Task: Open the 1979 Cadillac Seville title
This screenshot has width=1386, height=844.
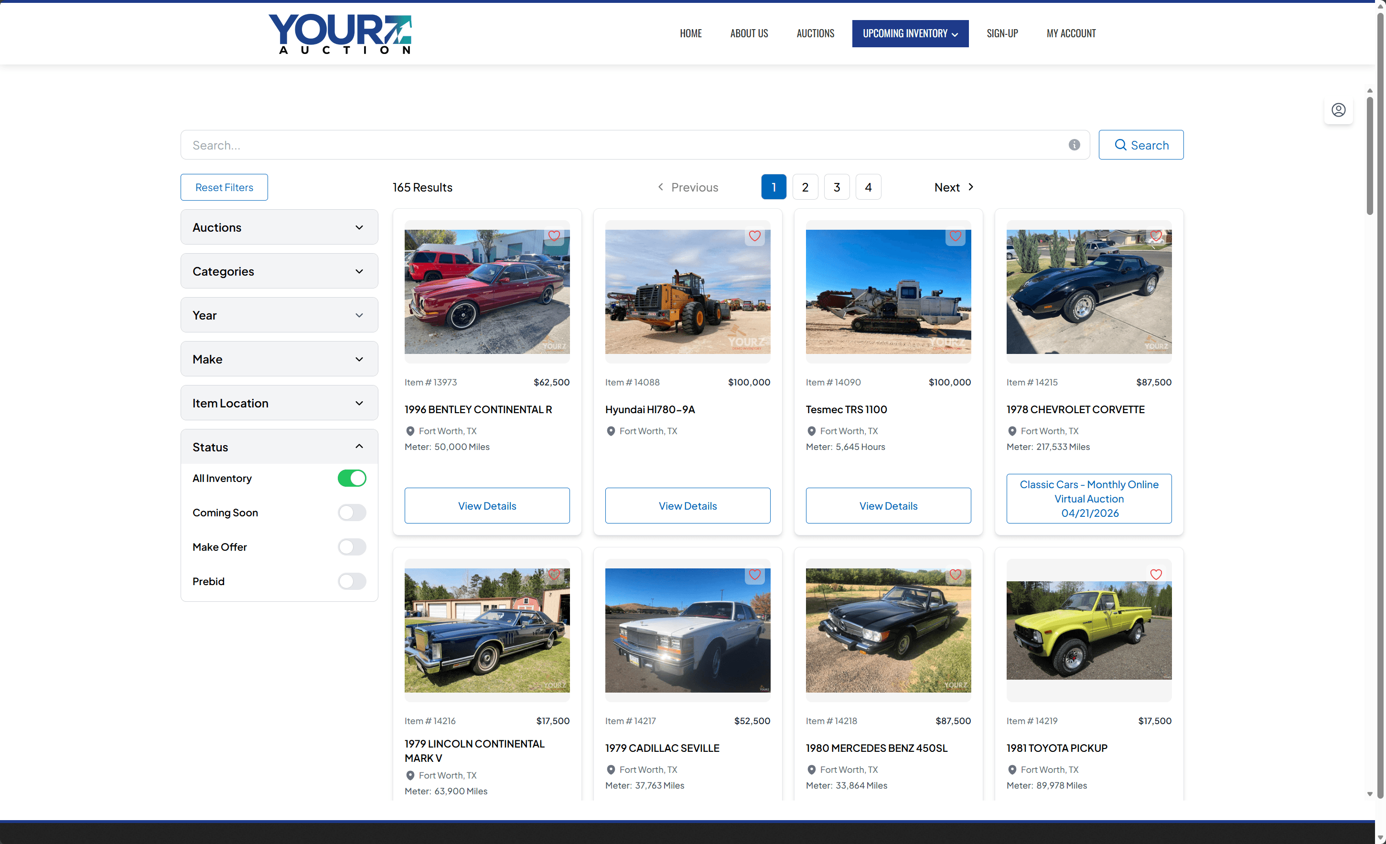Action: tap(662, 748)
